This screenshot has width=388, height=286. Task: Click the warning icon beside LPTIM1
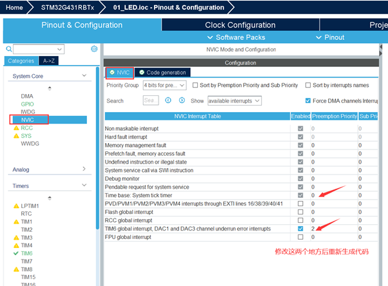point(16,205)
